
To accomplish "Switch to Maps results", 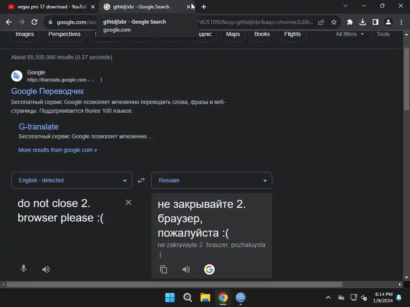I will coord(233,34).
